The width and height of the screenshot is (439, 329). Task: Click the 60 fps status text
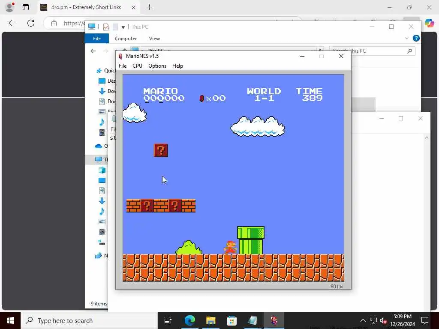pos(337,287)
